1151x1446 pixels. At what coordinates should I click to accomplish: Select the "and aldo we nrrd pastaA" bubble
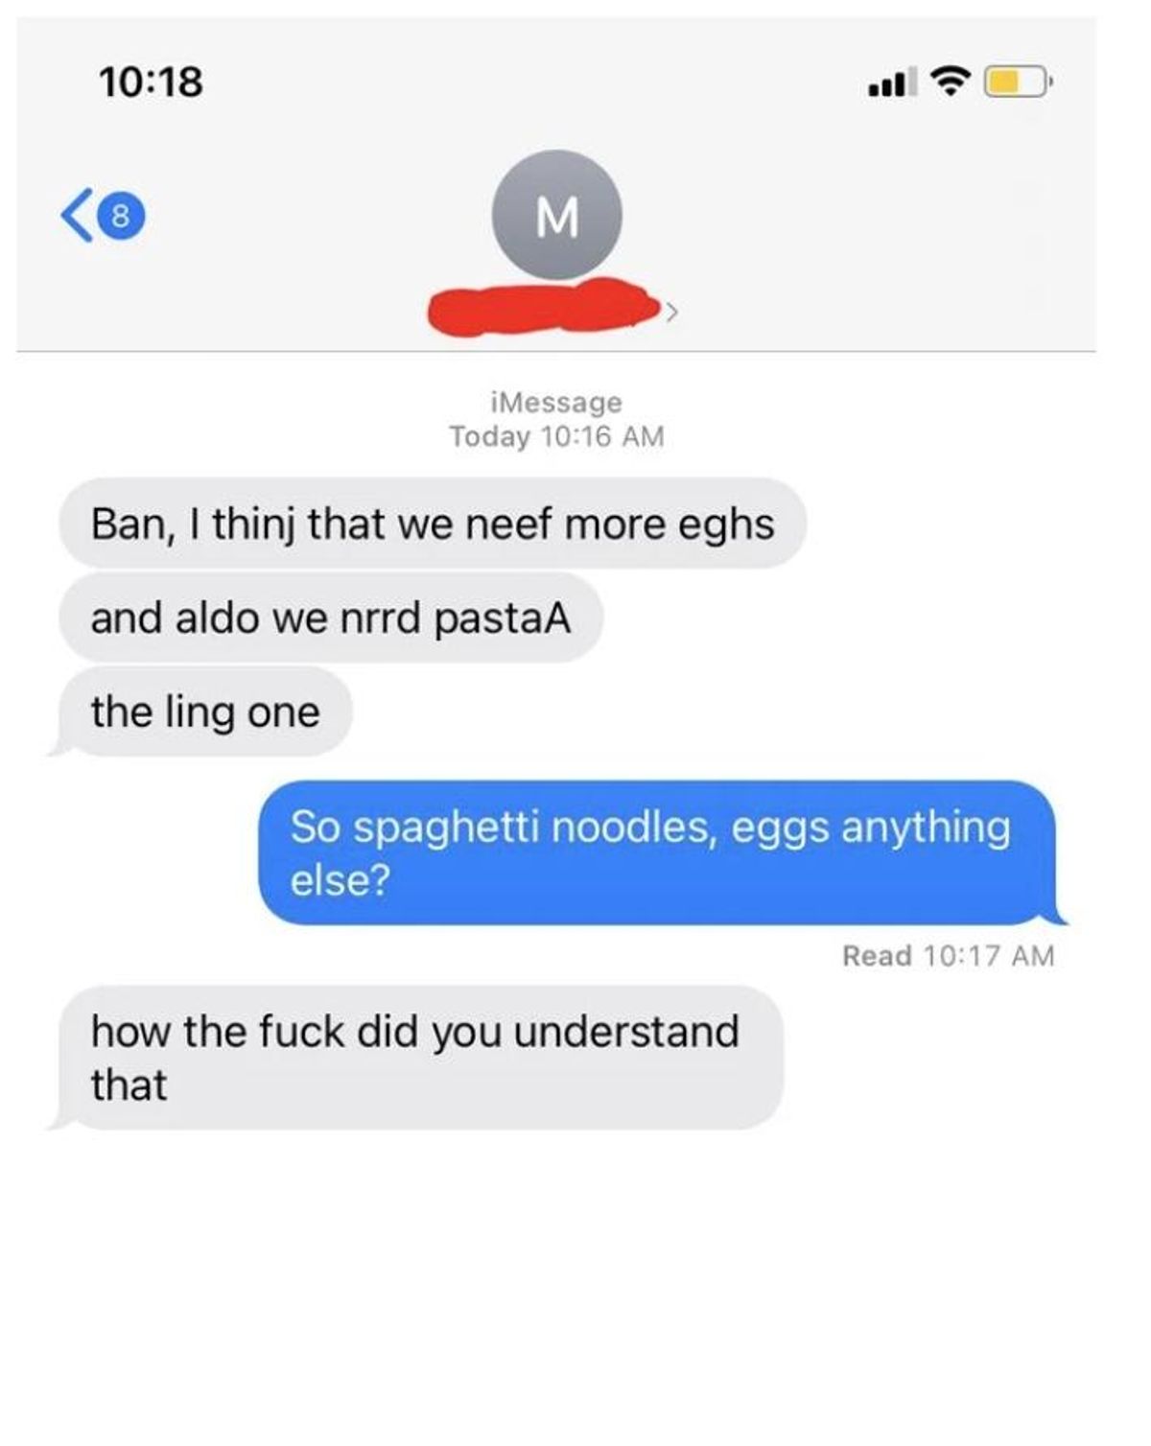click(331, 618)
